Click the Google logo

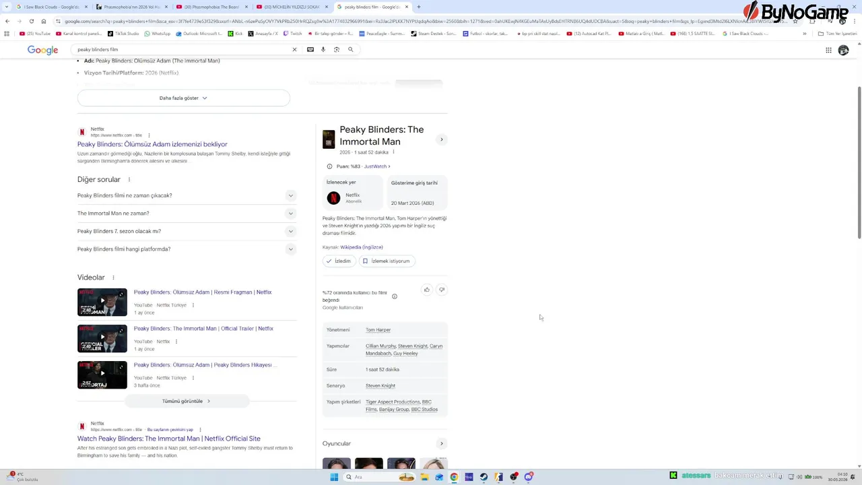click(42, 50)
